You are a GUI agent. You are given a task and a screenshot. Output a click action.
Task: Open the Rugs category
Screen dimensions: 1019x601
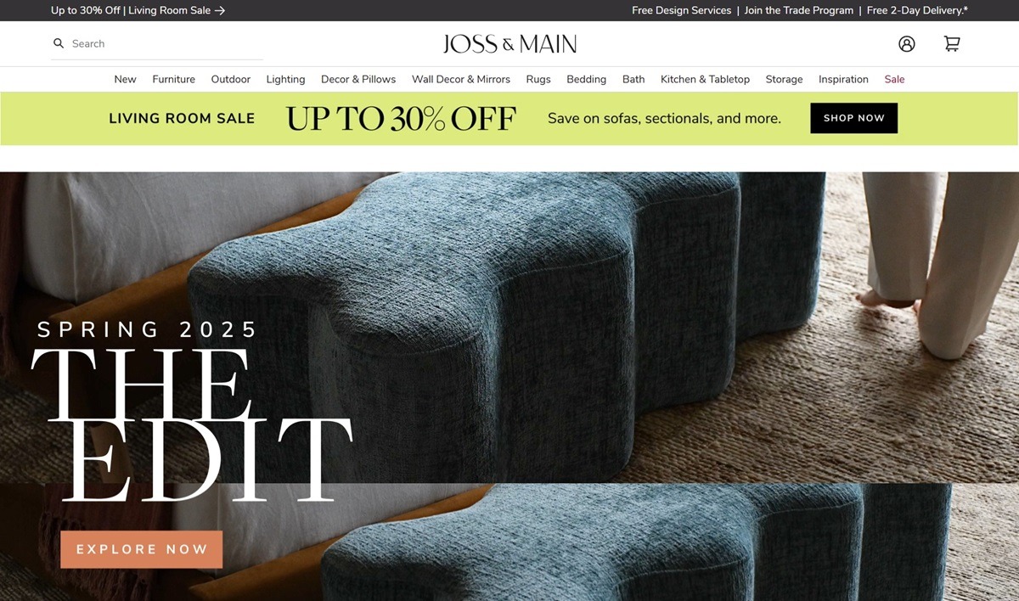point(538,79)
